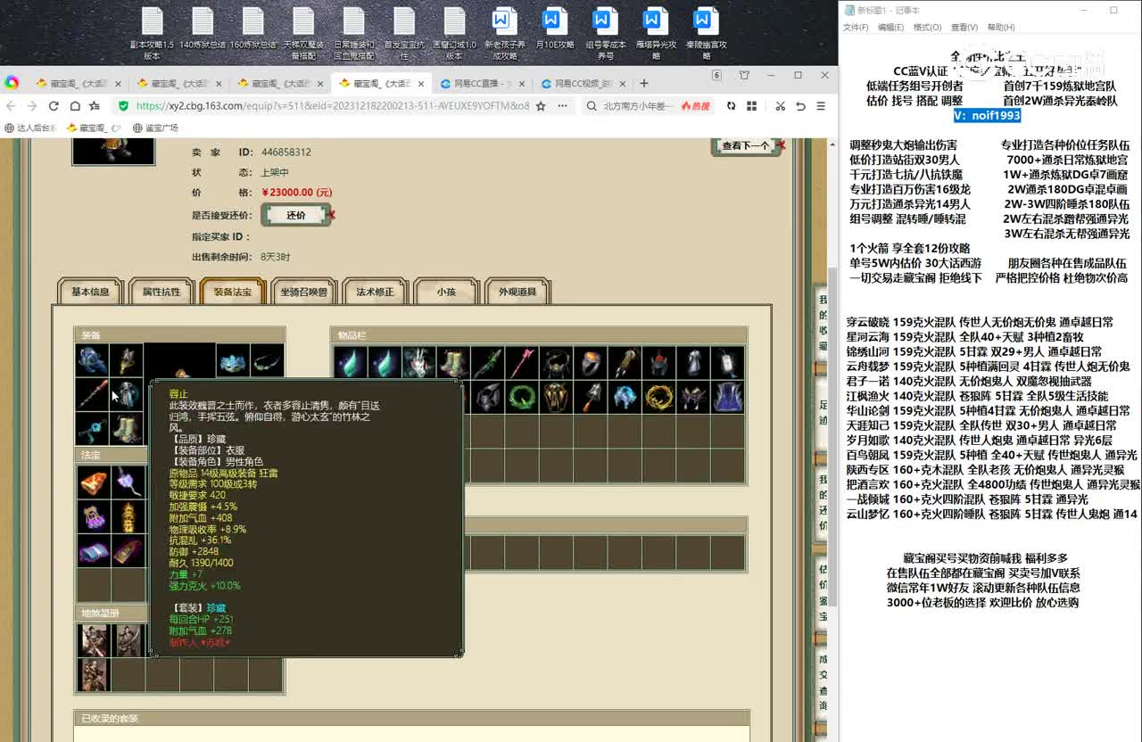Image resolution: width=1142 pixels, height=742 pixels.
Task: Select the purple fist treasure in 法宝 panel
Action: tap(94, 516)
